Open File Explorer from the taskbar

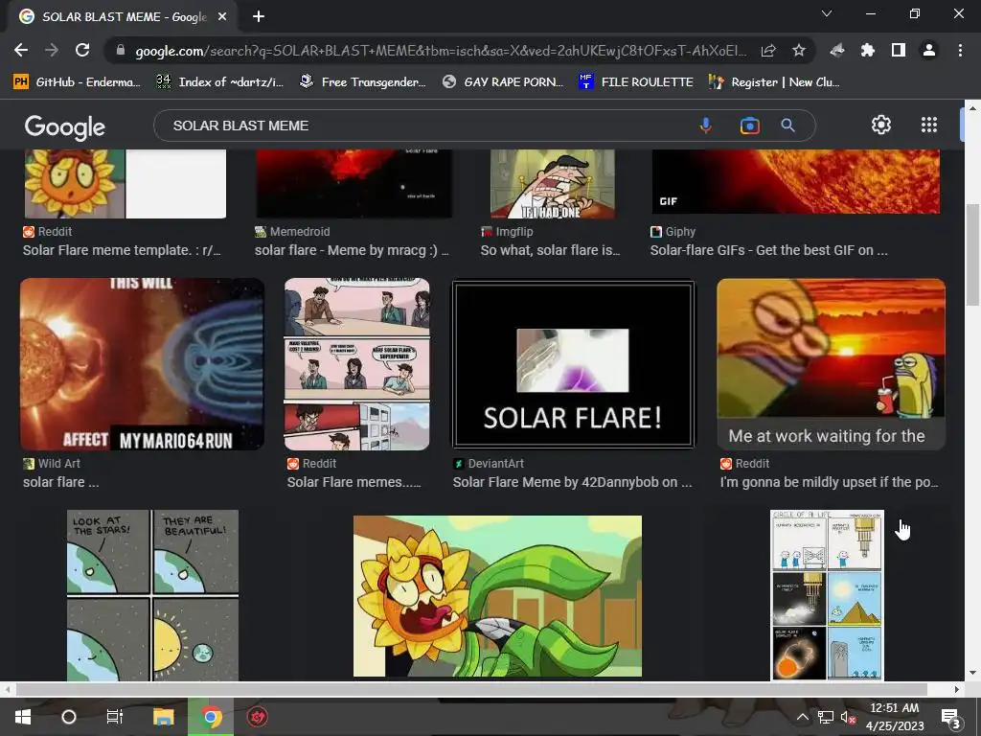point(163,717)
